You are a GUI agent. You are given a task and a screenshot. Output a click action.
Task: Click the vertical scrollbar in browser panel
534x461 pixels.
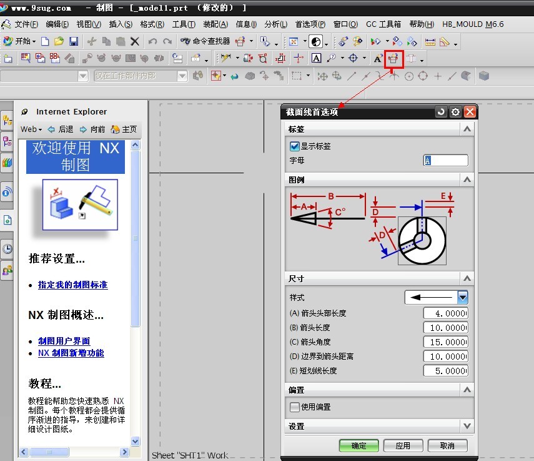pos(135,239)
